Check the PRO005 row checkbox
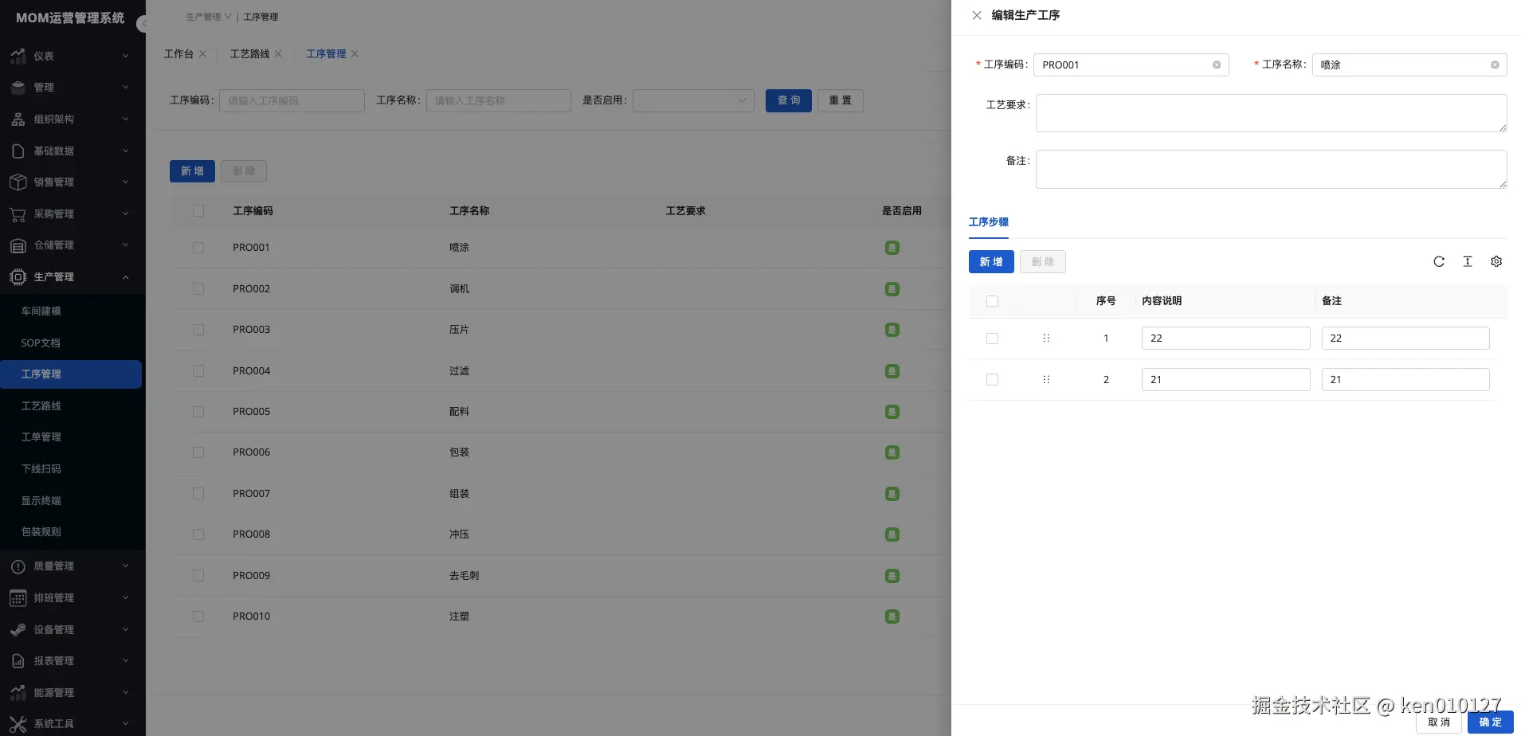The height and width of the screenshot is (736, 1521). pyautogui.click(x=198, y=412)
